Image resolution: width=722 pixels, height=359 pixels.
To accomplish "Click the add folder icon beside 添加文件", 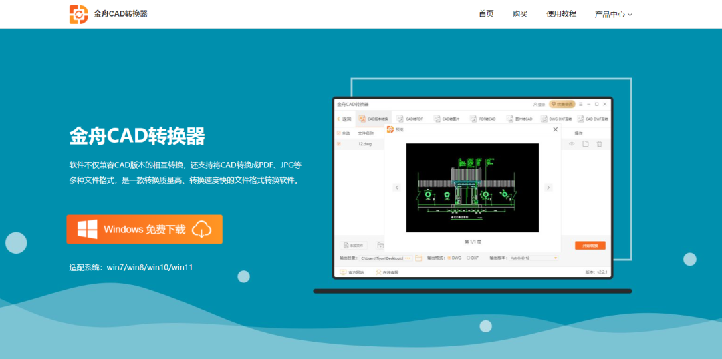I will [x=380, y=246].
